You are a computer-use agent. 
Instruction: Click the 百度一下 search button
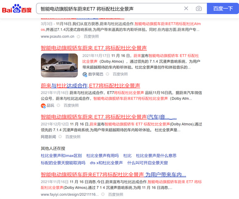pos(223,9)
